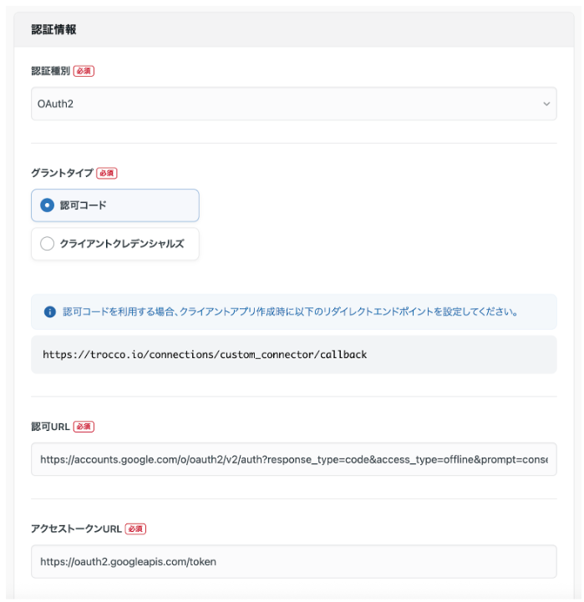The width and height of the screenshot is (584, 602).
Task: Click the 認証種別 field label
Action: click(x=50, y=71)
